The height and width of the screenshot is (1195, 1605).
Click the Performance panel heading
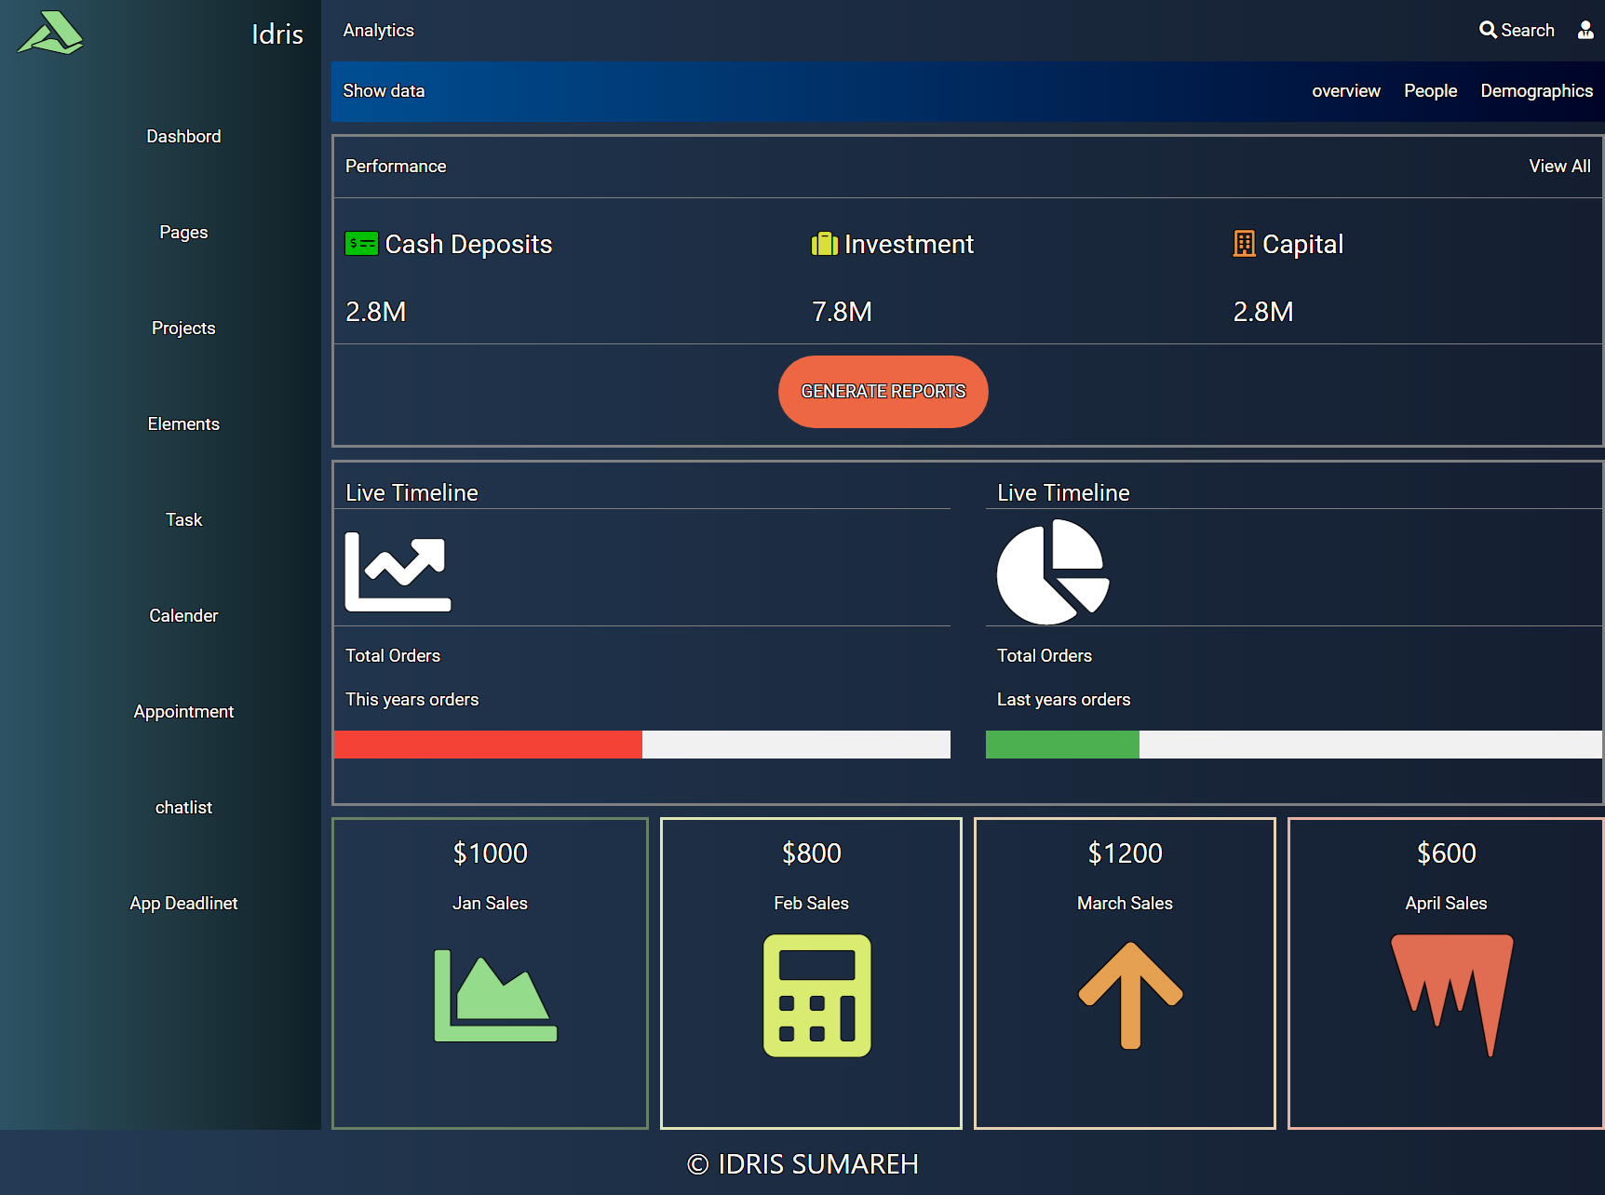coord(396,166)
